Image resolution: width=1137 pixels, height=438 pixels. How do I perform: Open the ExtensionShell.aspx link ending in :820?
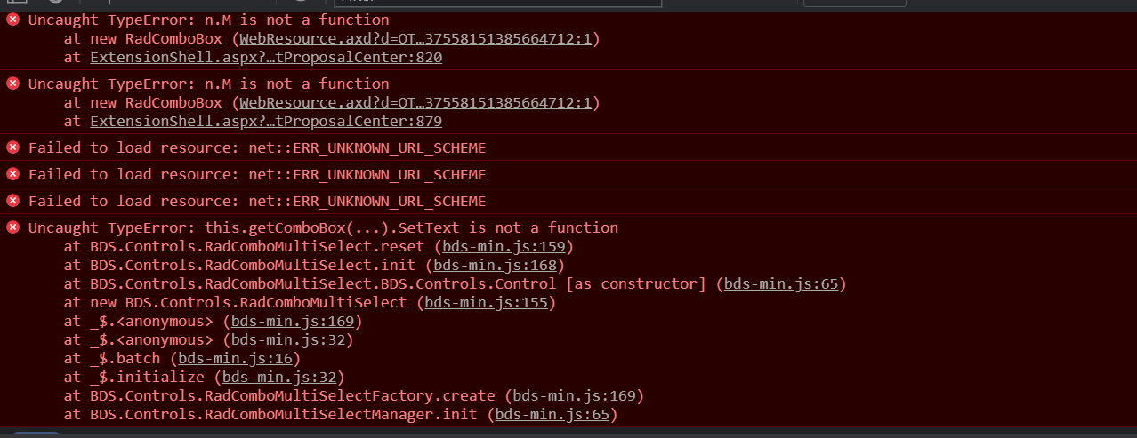click(266, 58)
